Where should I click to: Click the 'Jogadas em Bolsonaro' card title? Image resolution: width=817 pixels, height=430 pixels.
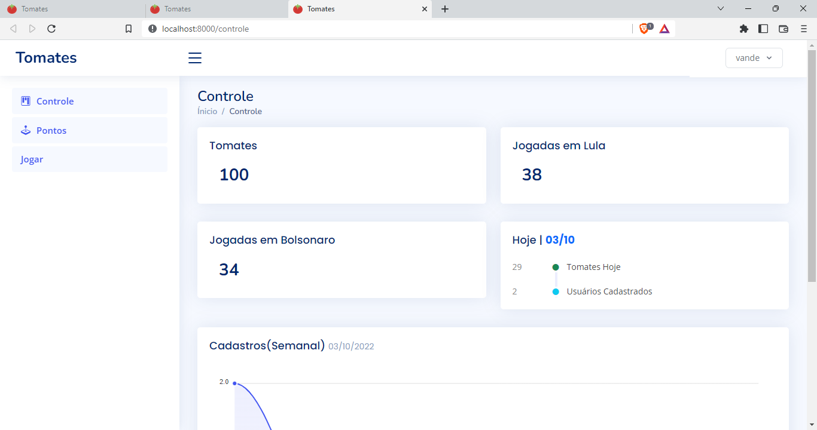point(272,240)
